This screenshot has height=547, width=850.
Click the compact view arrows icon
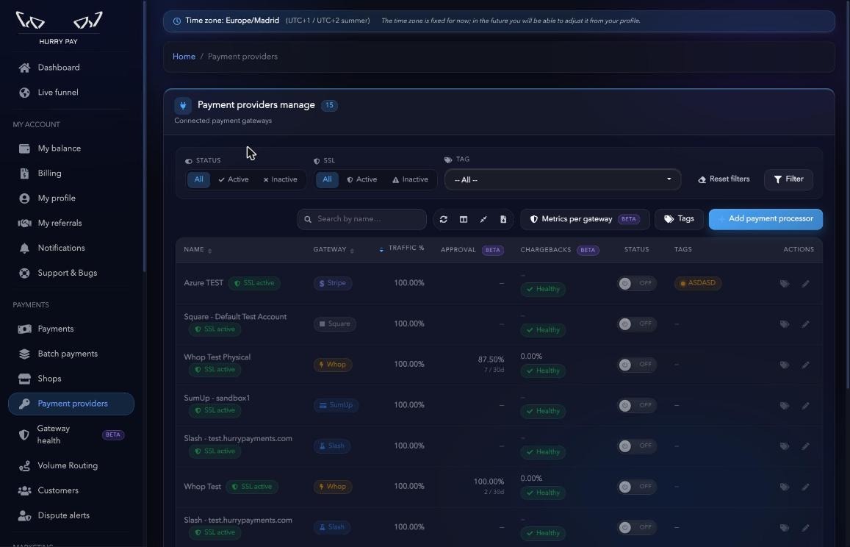tap(483, 219)
